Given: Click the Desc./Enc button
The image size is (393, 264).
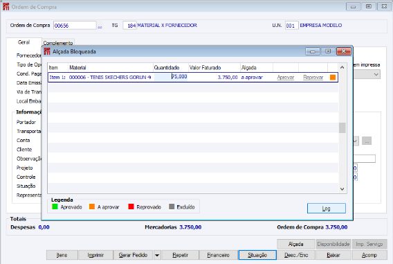Looking at the screenshot, I should [296, 255].
